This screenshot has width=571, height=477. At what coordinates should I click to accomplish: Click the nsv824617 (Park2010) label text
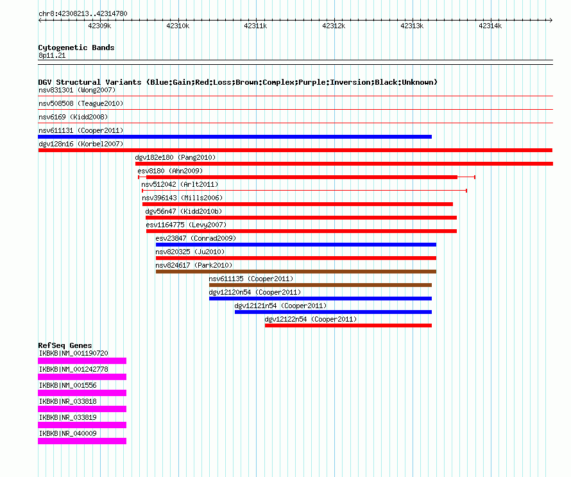pos(194,265)
